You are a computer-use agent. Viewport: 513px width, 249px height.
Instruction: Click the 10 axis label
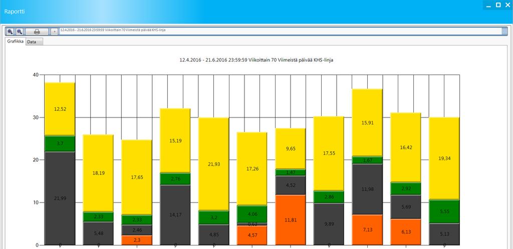[36, 202]
